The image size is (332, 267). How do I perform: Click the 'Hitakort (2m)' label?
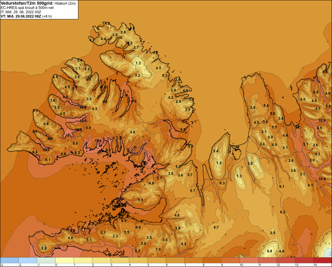[x=65, y=3]
